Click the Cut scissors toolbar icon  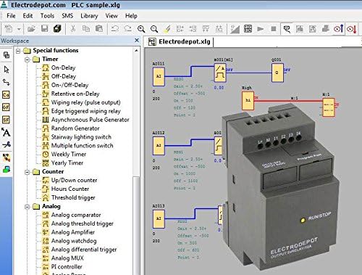tap(73, 29)
